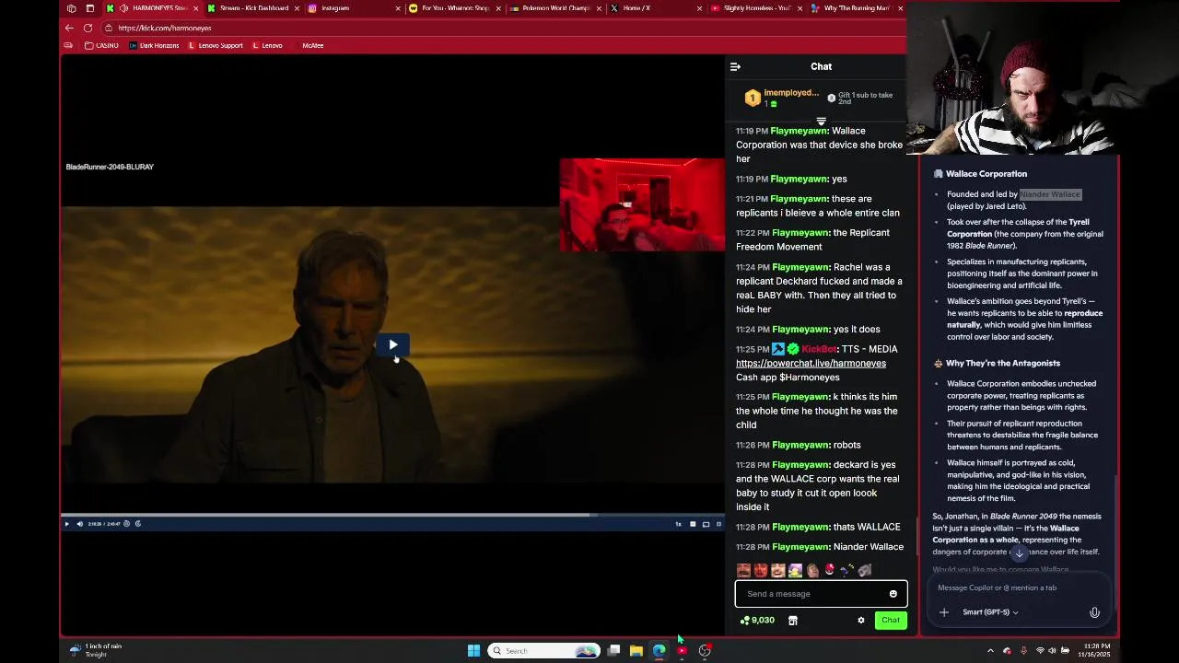Open the McAfee bookmark
The image size is (1179, 663).
(312, 45)
